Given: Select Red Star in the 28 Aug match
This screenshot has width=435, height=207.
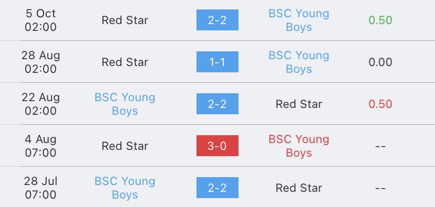Looking at the screenshot, I should click(125, 62).
